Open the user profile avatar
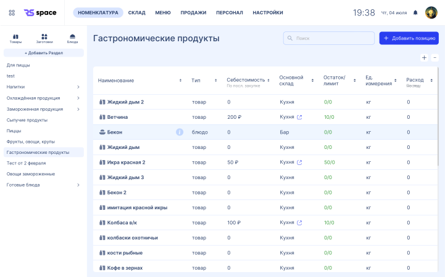Screen dimensions: 445x277 (x=431, y=12)
